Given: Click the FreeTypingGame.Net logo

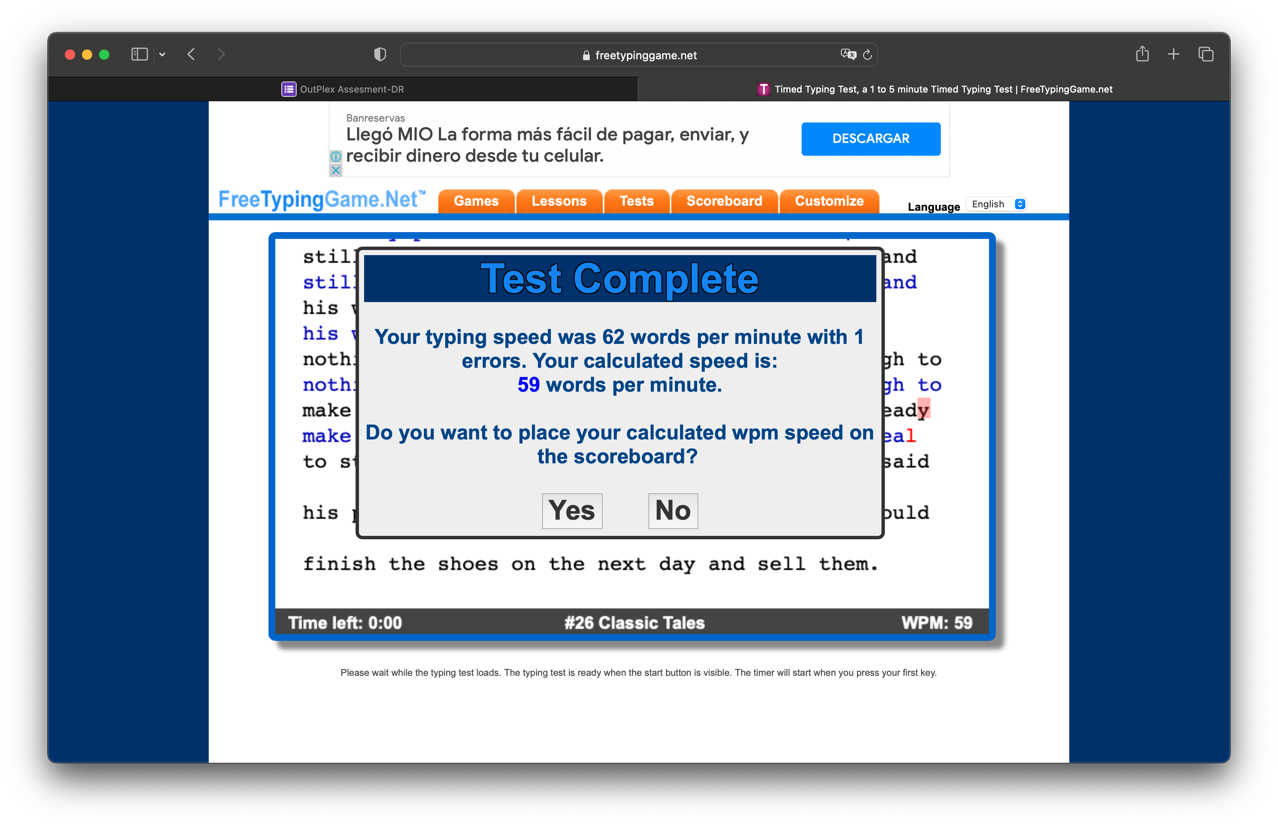Looking at the screenshot, I should click(322, 200).
